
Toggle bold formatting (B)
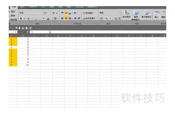pos(21,19)
